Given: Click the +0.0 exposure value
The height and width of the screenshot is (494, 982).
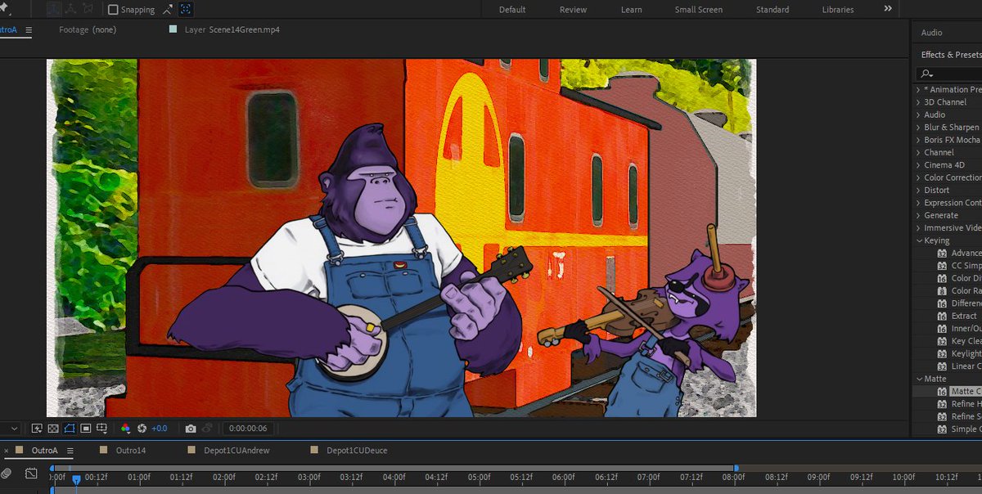Looking at the screenshot, I should (160, 428).
